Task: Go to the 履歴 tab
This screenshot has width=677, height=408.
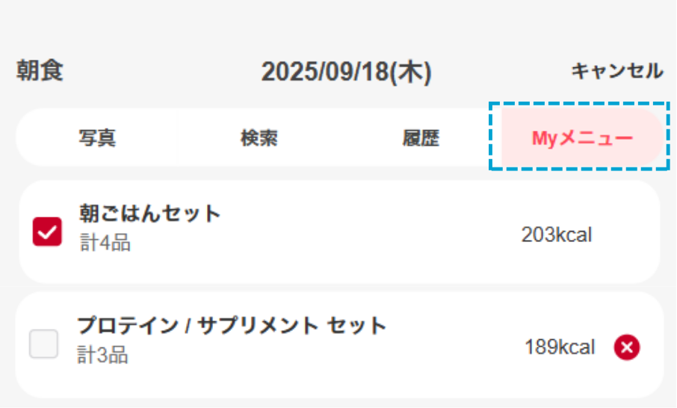Action: [x=421, y=138]
